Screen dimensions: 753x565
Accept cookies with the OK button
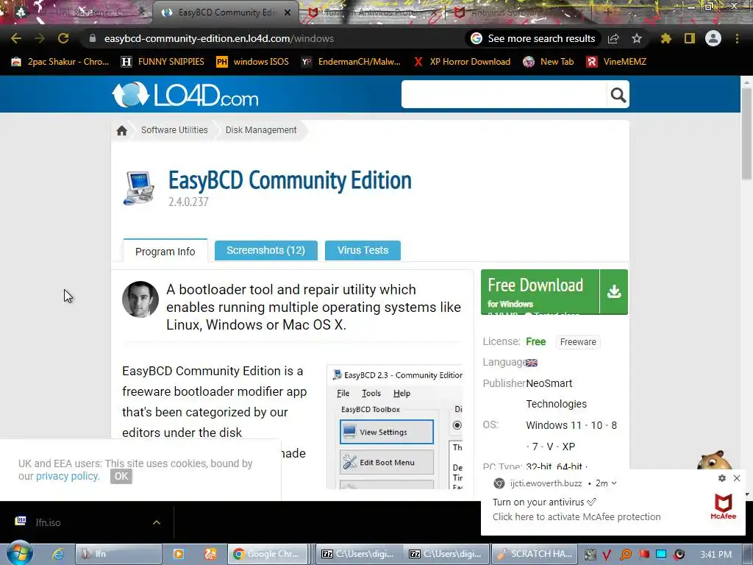coord(121,476)
